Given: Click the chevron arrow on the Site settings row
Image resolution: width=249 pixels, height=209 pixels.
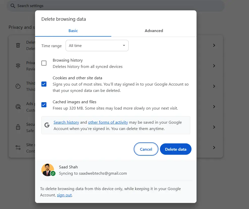Looking at the screenshot, I should pos(214,148).
